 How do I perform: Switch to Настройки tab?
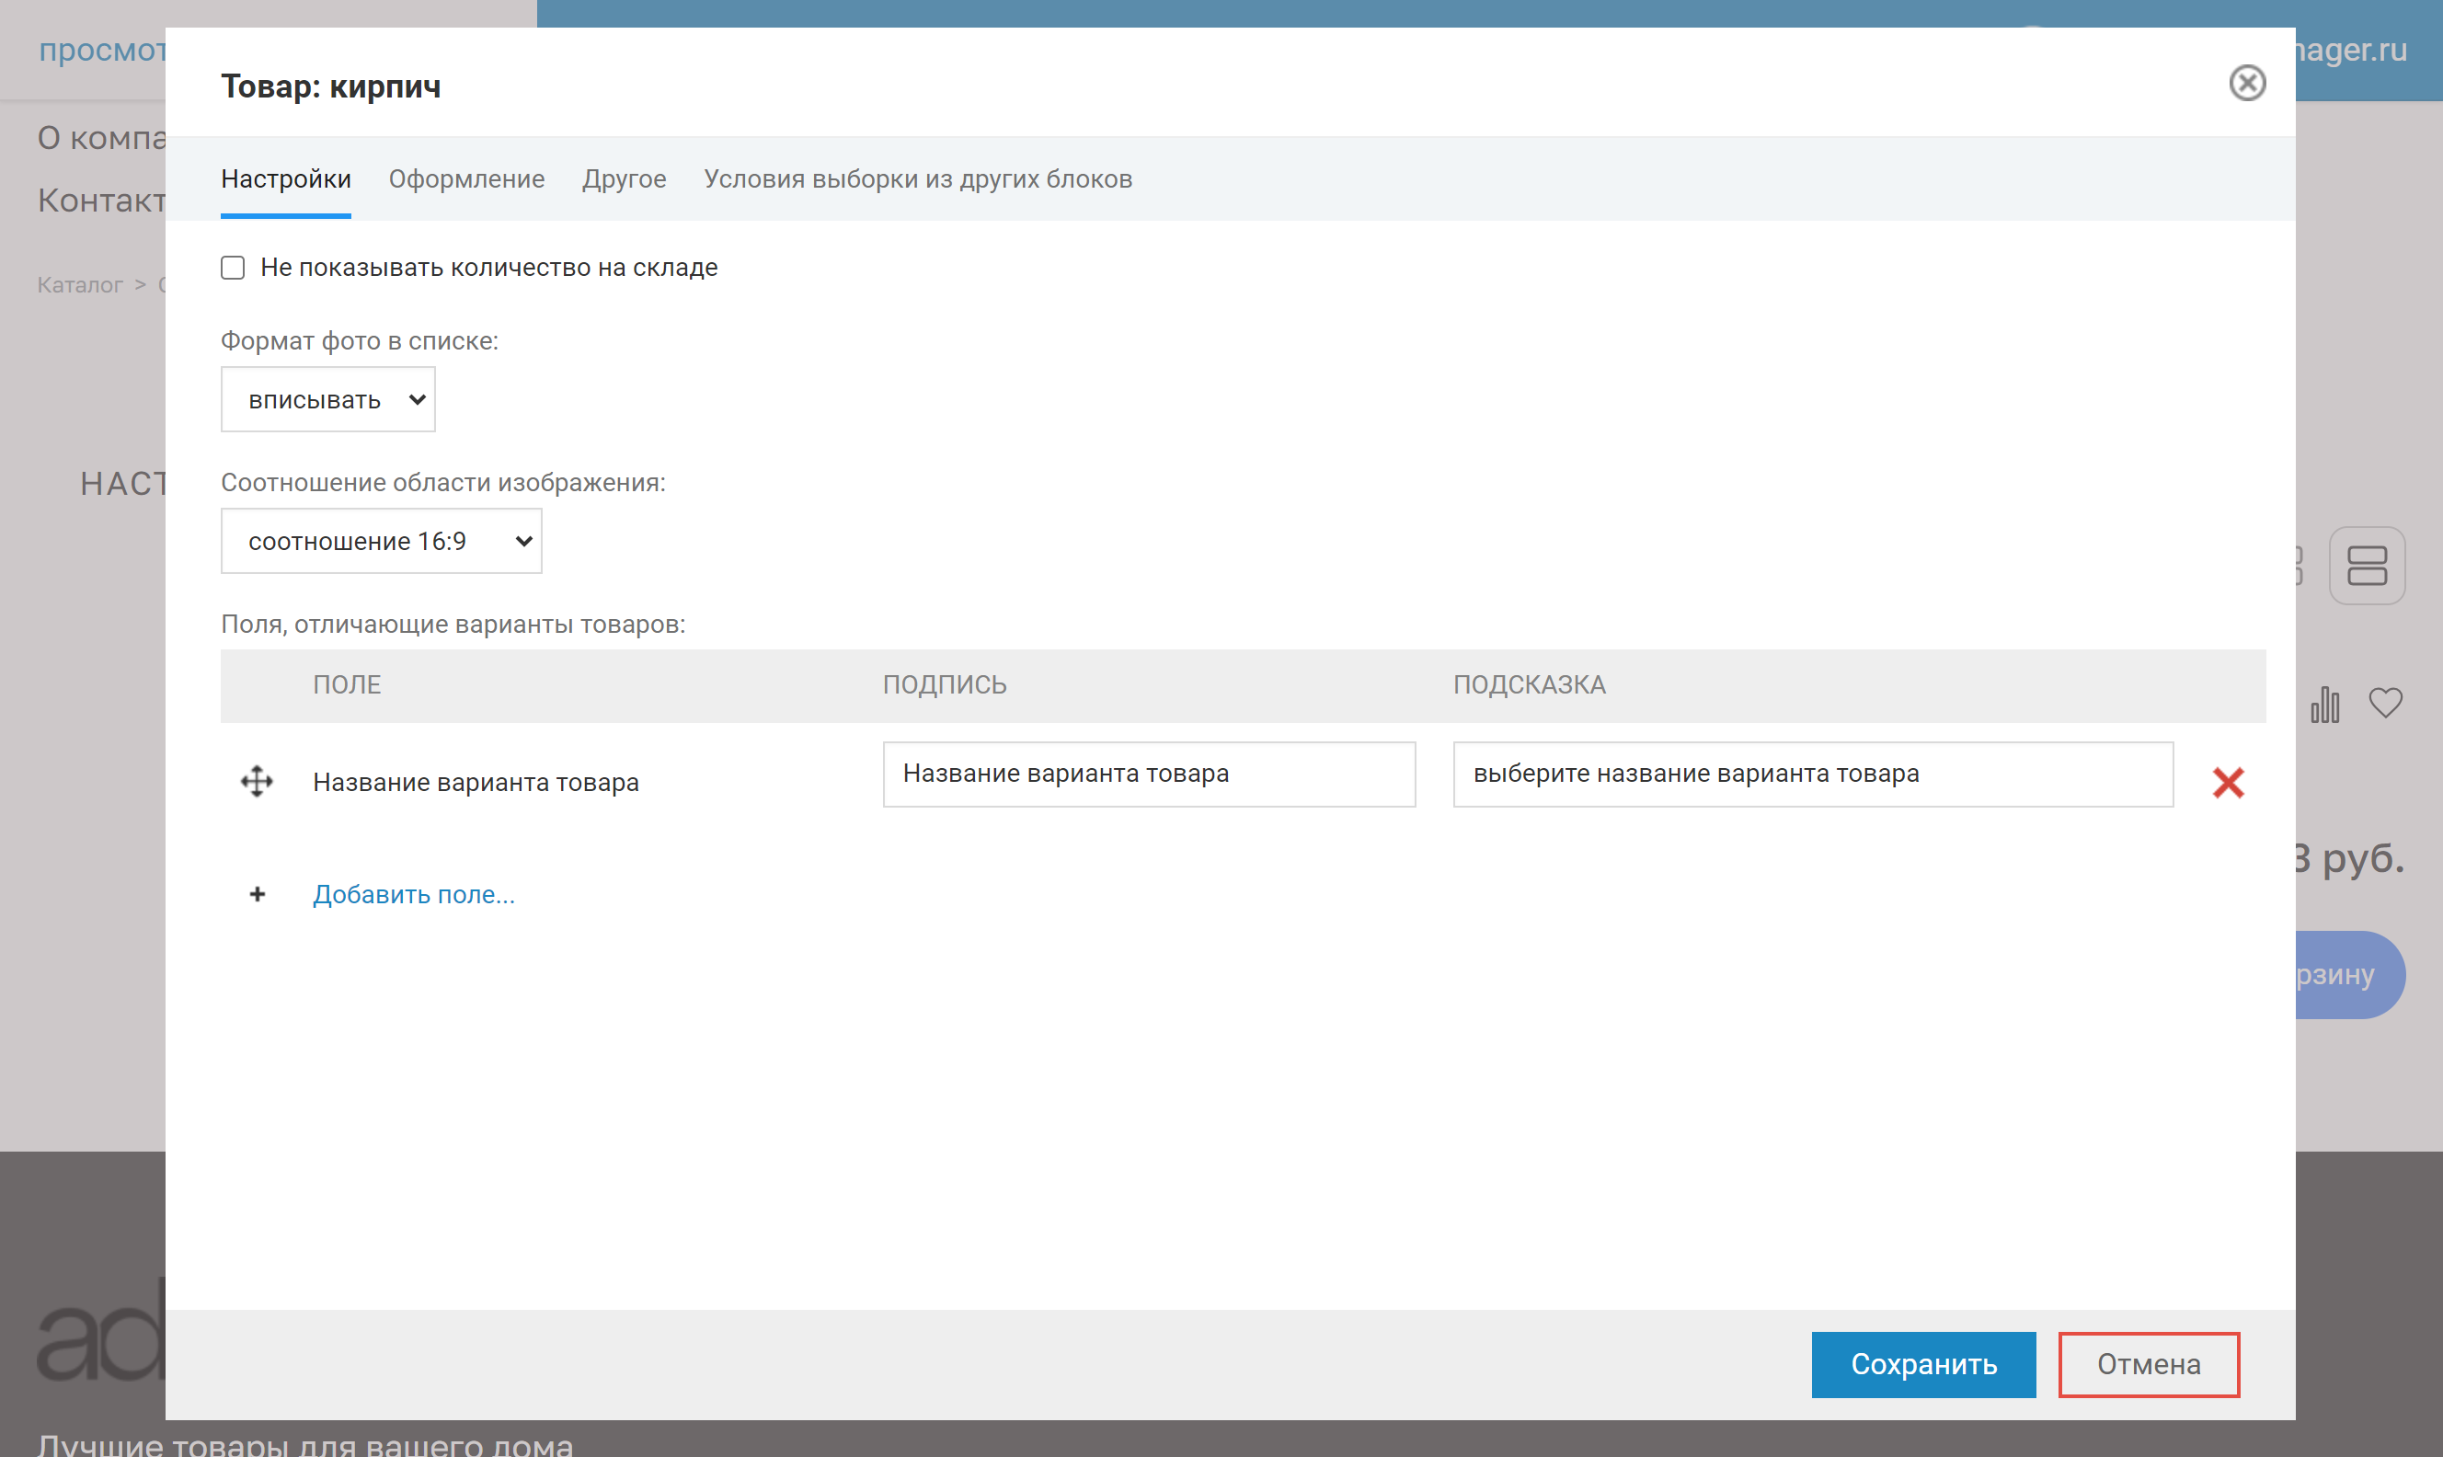pos(286,178)
